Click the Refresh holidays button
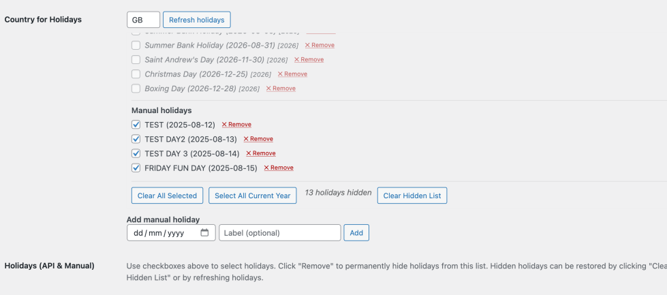The width and height of the screenshot is (667, 295). pos(197,20)
